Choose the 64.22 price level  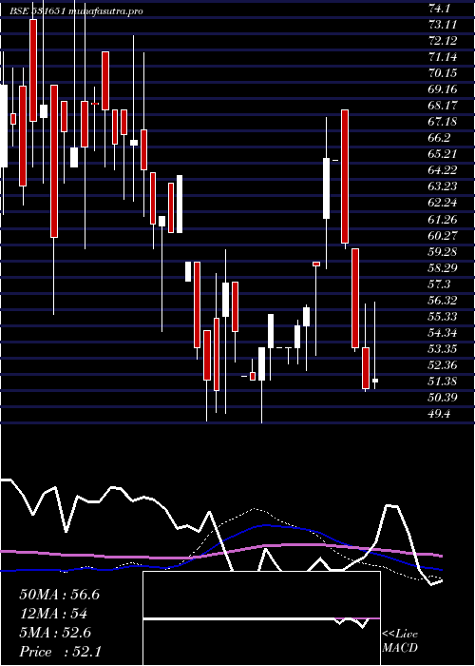pyautogui.click(x=443, y=170)
